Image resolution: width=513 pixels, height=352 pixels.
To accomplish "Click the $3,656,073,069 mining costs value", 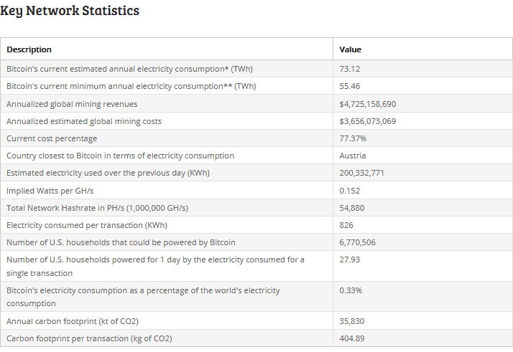I will pos(367,121).
